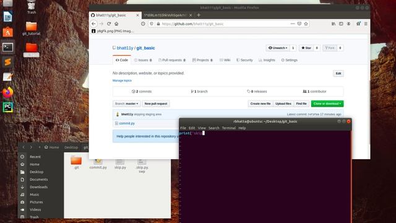Open Firefox hamburger menu
Screen dimensions: 396x223
click(366, 24)
